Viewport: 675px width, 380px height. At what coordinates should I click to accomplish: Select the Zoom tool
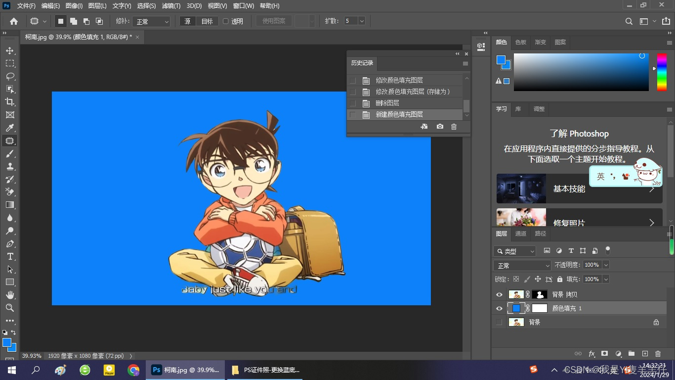coord(10,308)
